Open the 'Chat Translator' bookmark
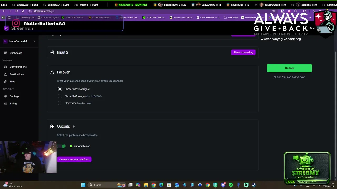Viewport: 337px width, 189px height. tap(209, 18)
